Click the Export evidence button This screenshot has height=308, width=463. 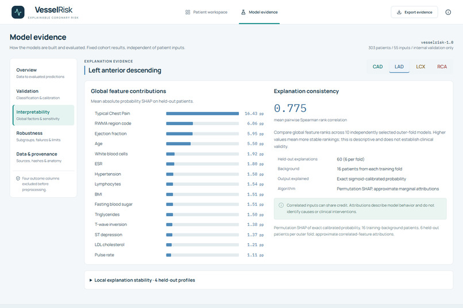click(414, 12)
